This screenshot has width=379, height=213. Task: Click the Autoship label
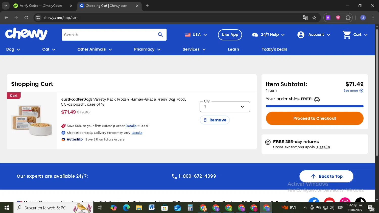(75, 139)
